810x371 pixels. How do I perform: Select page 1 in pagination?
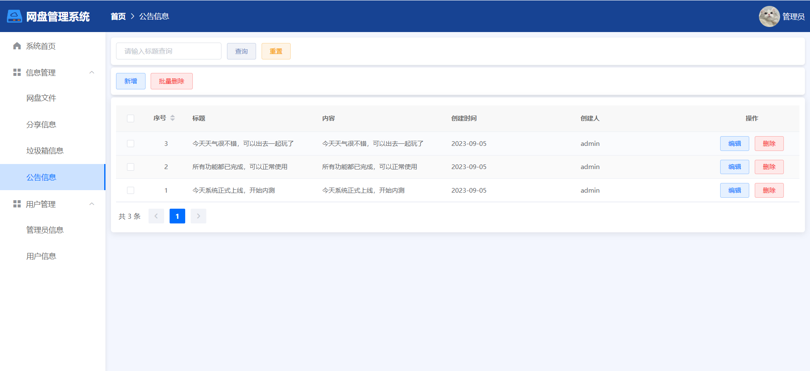(177, 216)
